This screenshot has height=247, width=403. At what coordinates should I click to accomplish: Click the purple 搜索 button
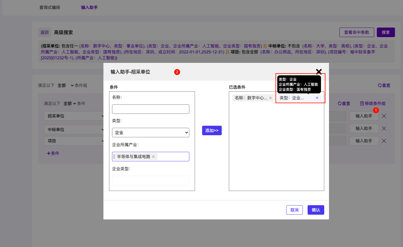coord(386,32)
